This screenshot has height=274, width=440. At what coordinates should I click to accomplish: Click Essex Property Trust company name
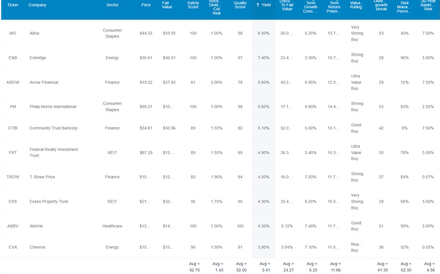(49, 201)
